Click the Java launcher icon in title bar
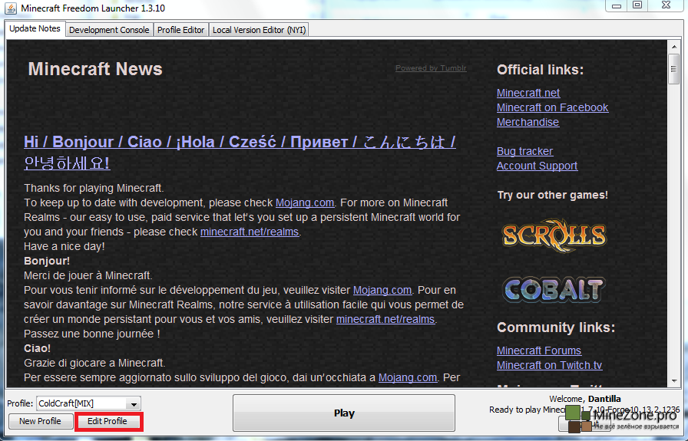688x441 pixels. click(x=9, y=7)
